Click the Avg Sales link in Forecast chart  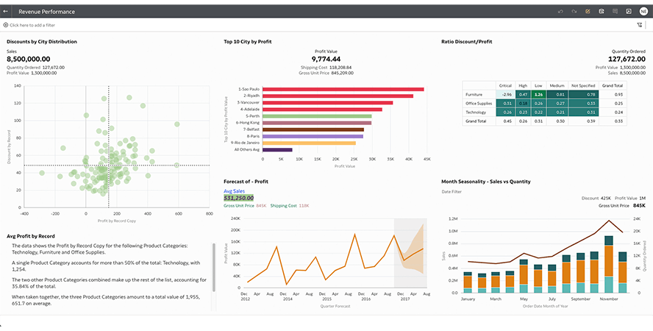point(234,191)
